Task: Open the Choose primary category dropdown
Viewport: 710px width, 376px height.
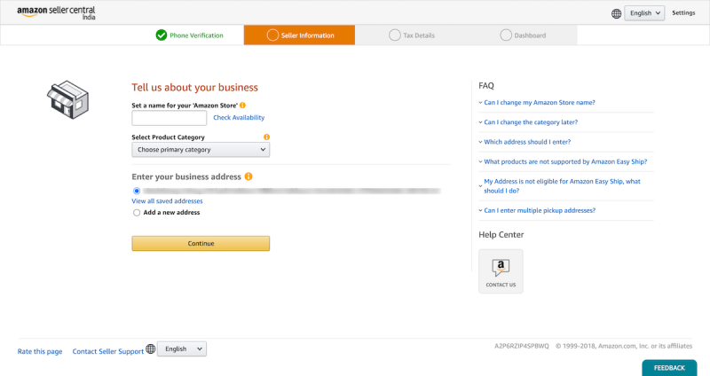Action: click(201, 150)
